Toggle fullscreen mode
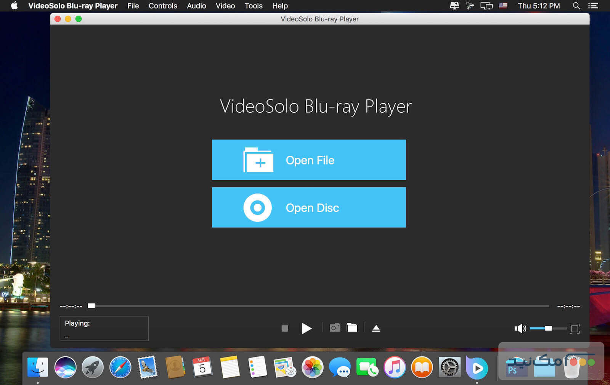The width and height of the screenshot is (610, 385). coord(574,328)
